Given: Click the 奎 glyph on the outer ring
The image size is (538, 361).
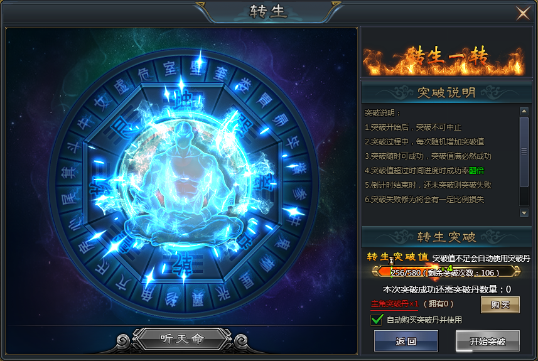Looking at the screenshot, I should coord(220,74).
